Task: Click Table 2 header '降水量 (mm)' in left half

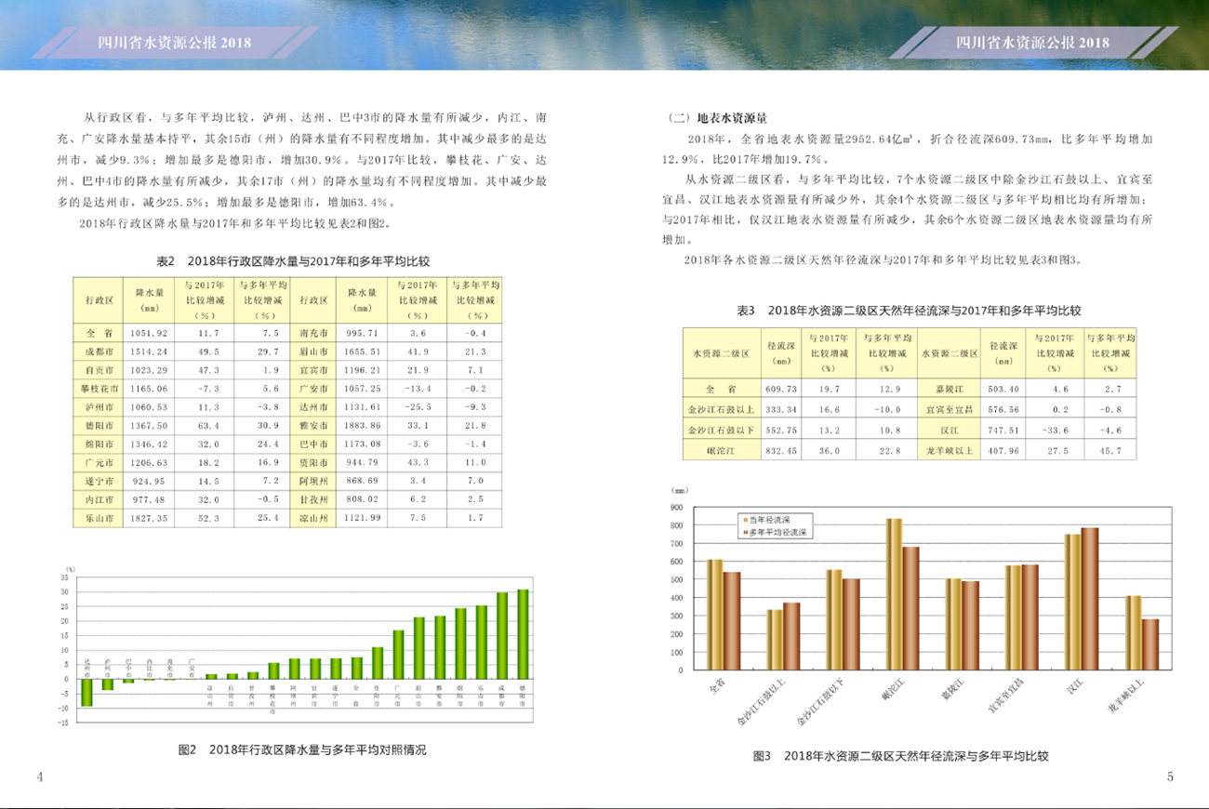Action: (150, 299)
